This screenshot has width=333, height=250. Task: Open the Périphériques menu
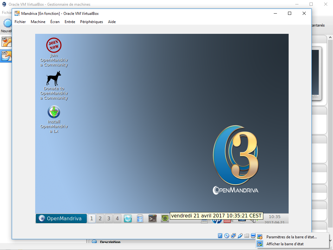(x=92, y=22)
